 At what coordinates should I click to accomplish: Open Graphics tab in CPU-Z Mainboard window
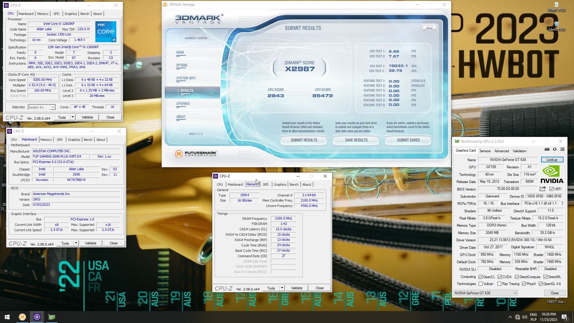point(74,140)
